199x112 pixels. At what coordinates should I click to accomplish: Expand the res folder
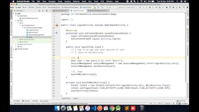16,47
